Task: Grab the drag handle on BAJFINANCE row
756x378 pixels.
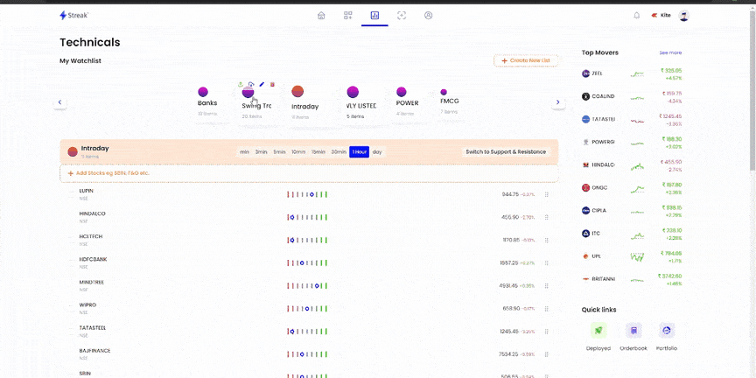Action: point(547,354)
